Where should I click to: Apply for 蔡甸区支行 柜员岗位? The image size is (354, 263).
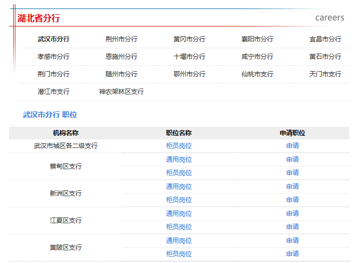point(292,173)
